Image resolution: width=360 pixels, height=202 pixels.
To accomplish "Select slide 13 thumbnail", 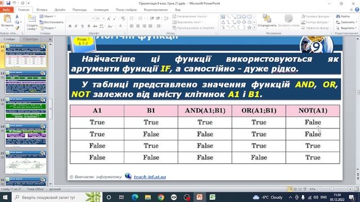I will (26, 109).
